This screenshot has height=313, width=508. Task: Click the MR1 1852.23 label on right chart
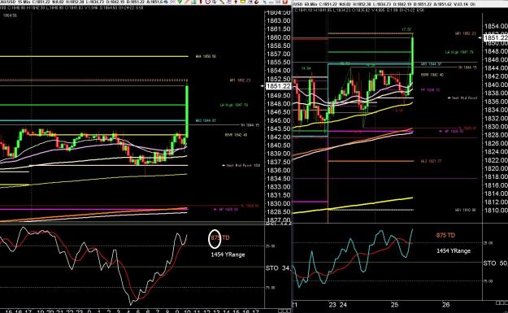[x=465, y=33]
